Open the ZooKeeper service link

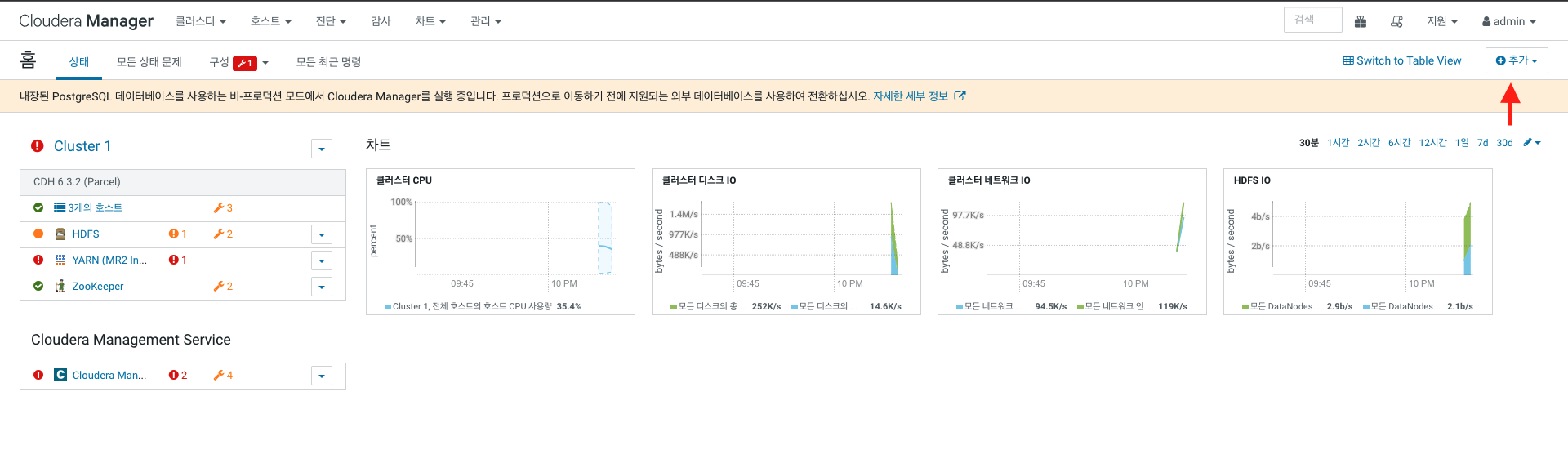[x=98, y=287]
